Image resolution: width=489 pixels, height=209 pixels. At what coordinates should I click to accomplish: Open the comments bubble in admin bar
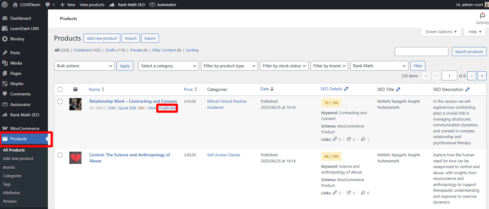point(50,5)
